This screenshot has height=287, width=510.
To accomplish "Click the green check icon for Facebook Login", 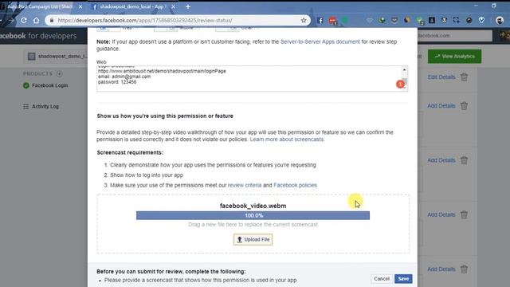I will tap(26, 85).
